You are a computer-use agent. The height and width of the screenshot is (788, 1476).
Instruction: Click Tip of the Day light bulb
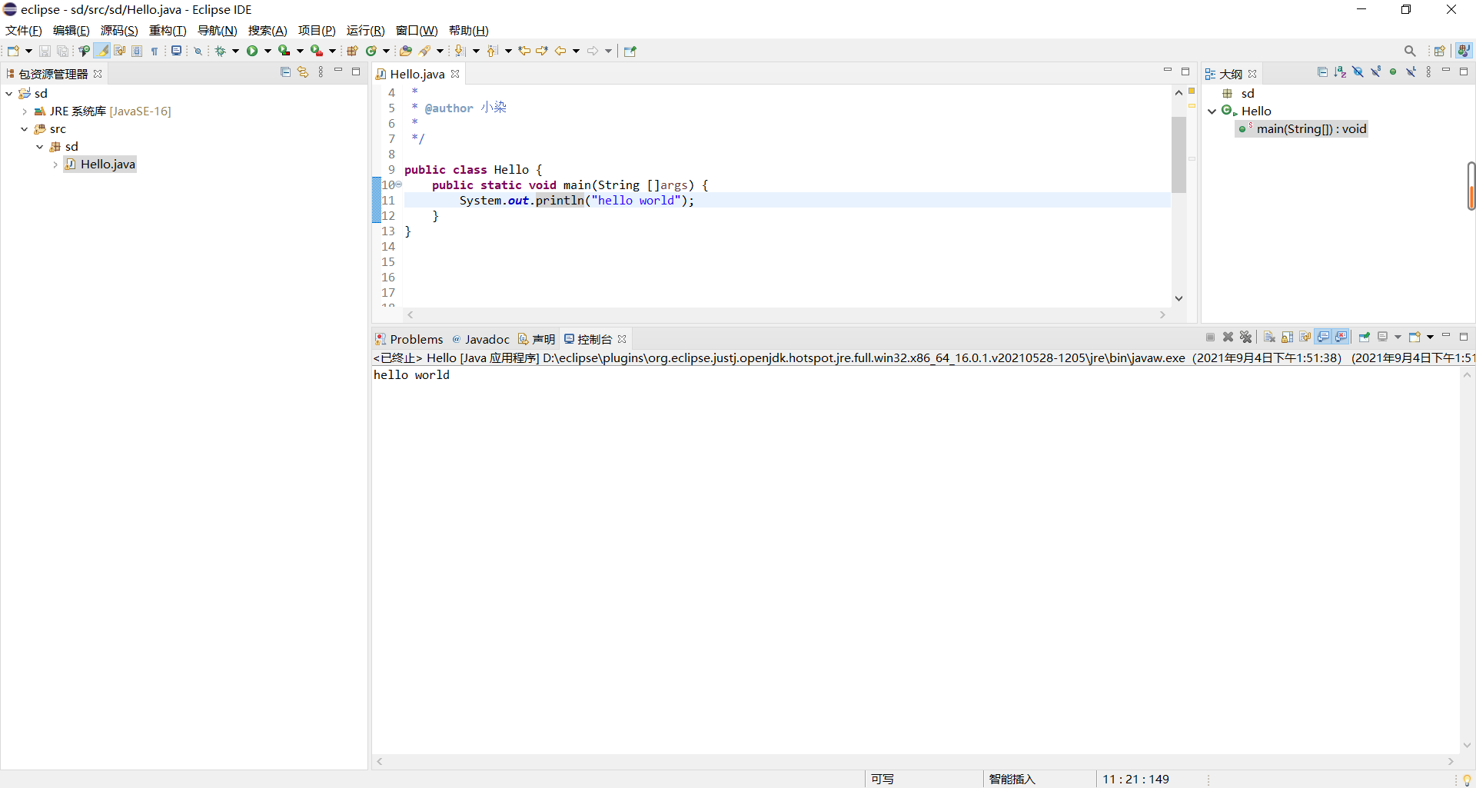tap(1467, 780)
